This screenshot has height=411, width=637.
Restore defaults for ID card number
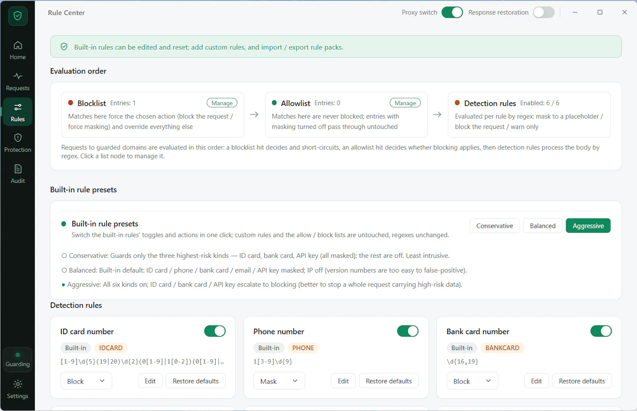195,381
